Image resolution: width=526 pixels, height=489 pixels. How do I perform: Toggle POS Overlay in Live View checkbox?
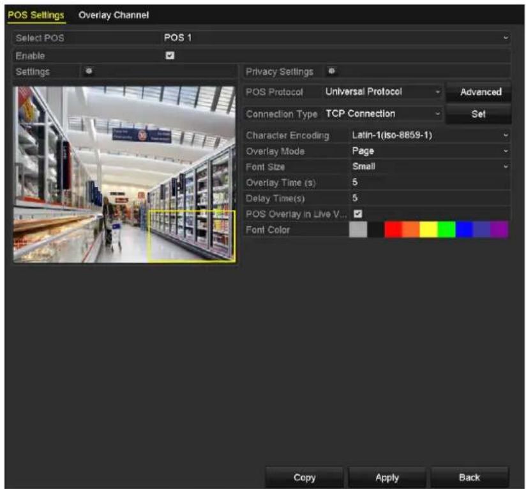coord(357,214)
